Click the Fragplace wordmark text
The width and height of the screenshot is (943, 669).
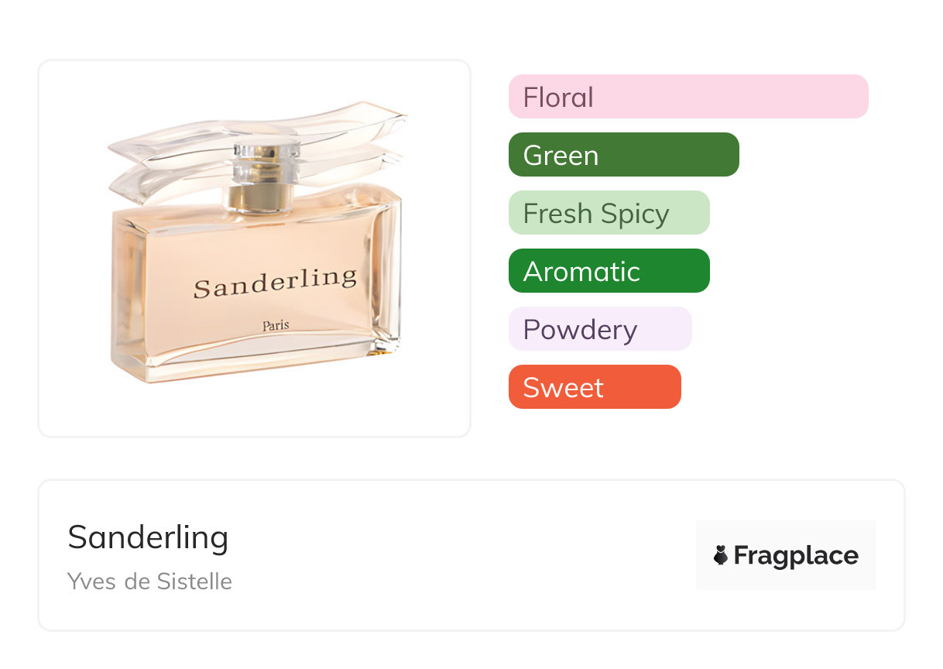pos(796,555)
